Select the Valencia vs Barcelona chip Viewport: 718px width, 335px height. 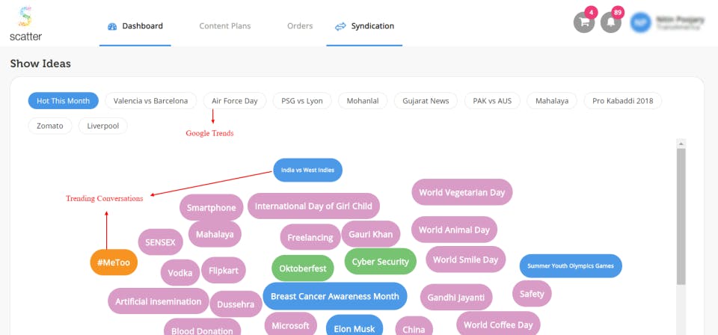pos(151,101)
